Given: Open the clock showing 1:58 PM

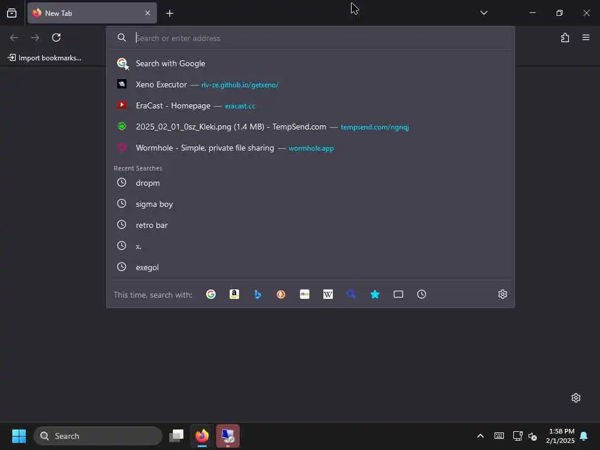Looking at the screenshot, I should click(560, 436).
